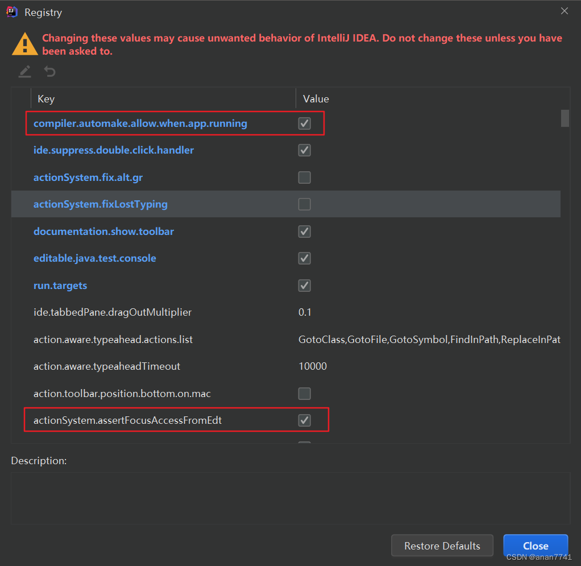Screen dimensions: 581x566
Task: Enable action.toolbar.position.bottom.on.mac checkbox
Action: [x=305, y=394]
